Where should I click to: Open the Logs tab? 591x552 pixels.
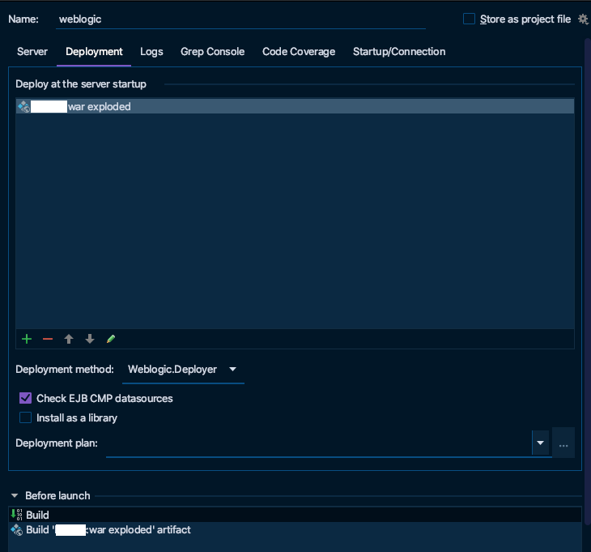coord(151,52)
